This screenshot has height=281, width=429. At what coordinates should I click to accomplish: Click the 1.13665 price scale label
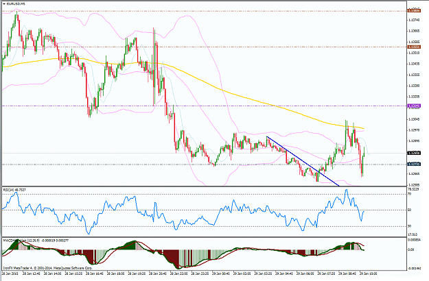click(x=414, y=31)
